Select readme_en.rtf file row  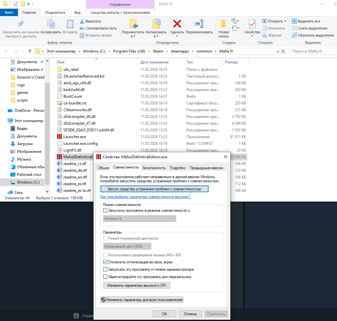coord(75,177)
